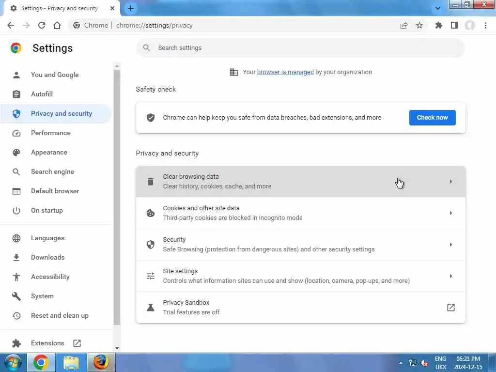Viewport: 496px width, 372px height.
Task: Click the external-link icon next to Extensions
Action: (x=77, y=343)
